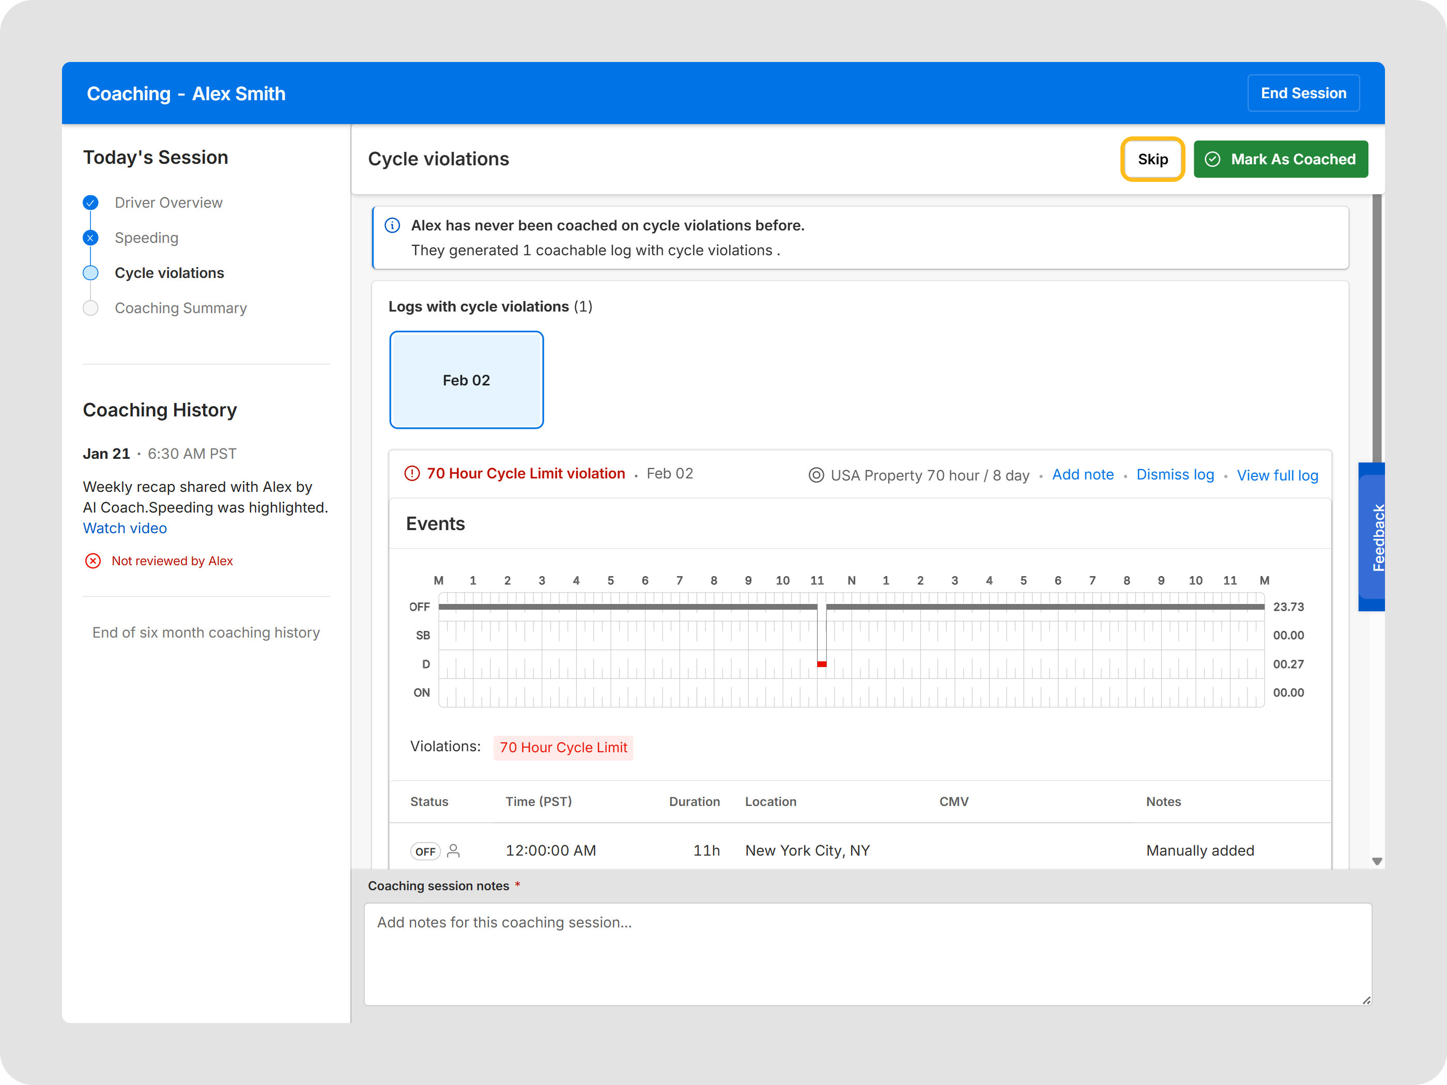Viewport: 1447px width, 1085px height.
Task: Click the info icon in the cycle violations alert
Action: pyautogui.click(x=392, y=225)
